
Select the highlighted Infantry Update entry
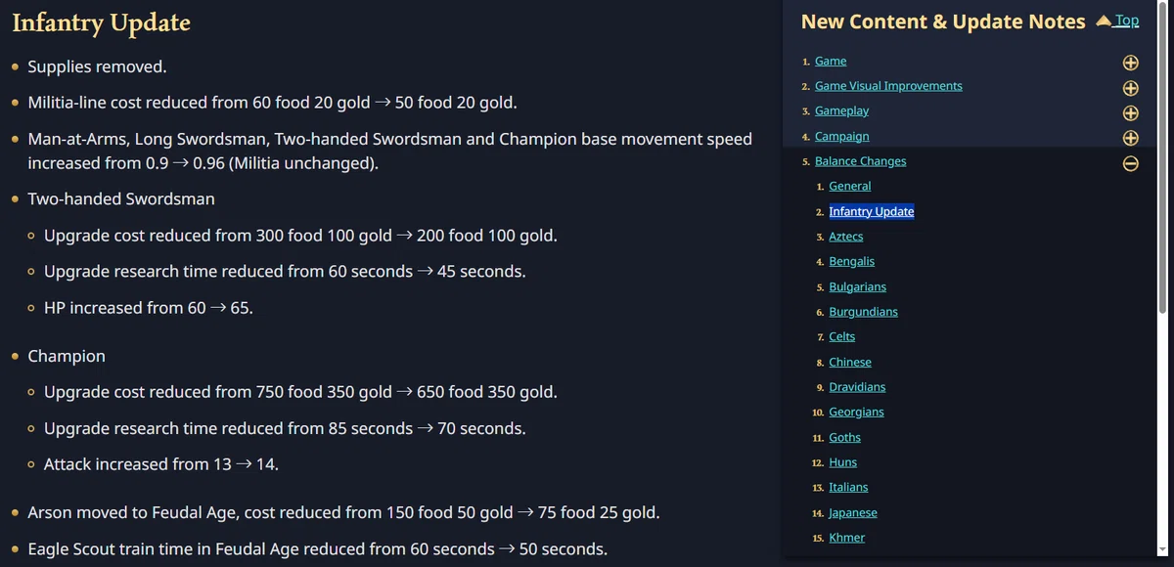click(x=871, y=211)
